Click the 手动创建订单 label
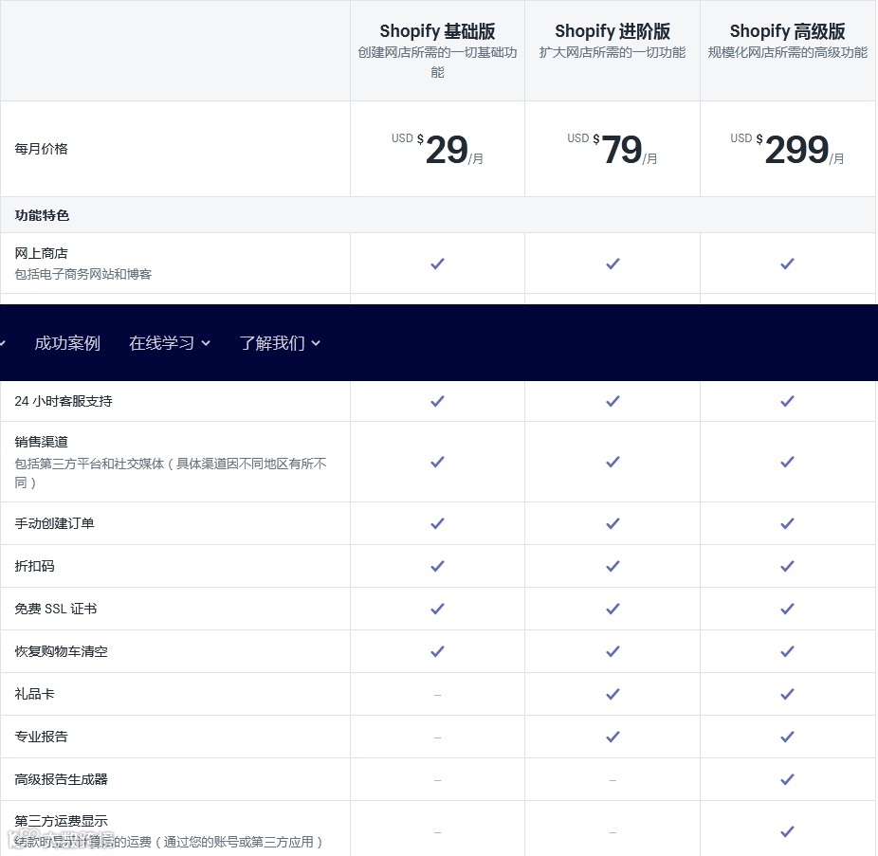The width and height of the screenshot is (878, 856). coord(55,523)
